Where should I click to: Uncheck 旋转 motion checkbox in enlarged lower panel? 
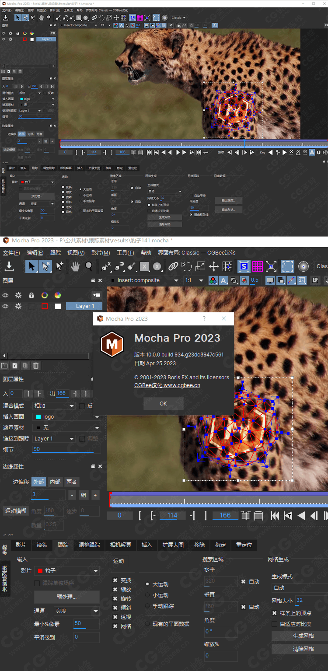pos(115,599)
